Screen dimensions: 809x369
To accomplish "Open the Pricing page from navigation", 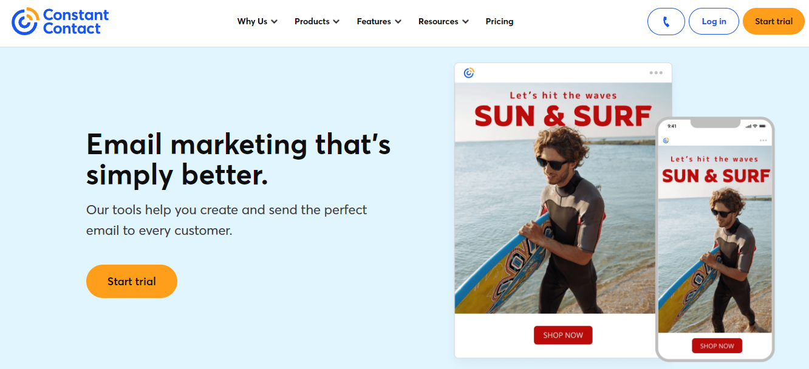I will [499, 21].
